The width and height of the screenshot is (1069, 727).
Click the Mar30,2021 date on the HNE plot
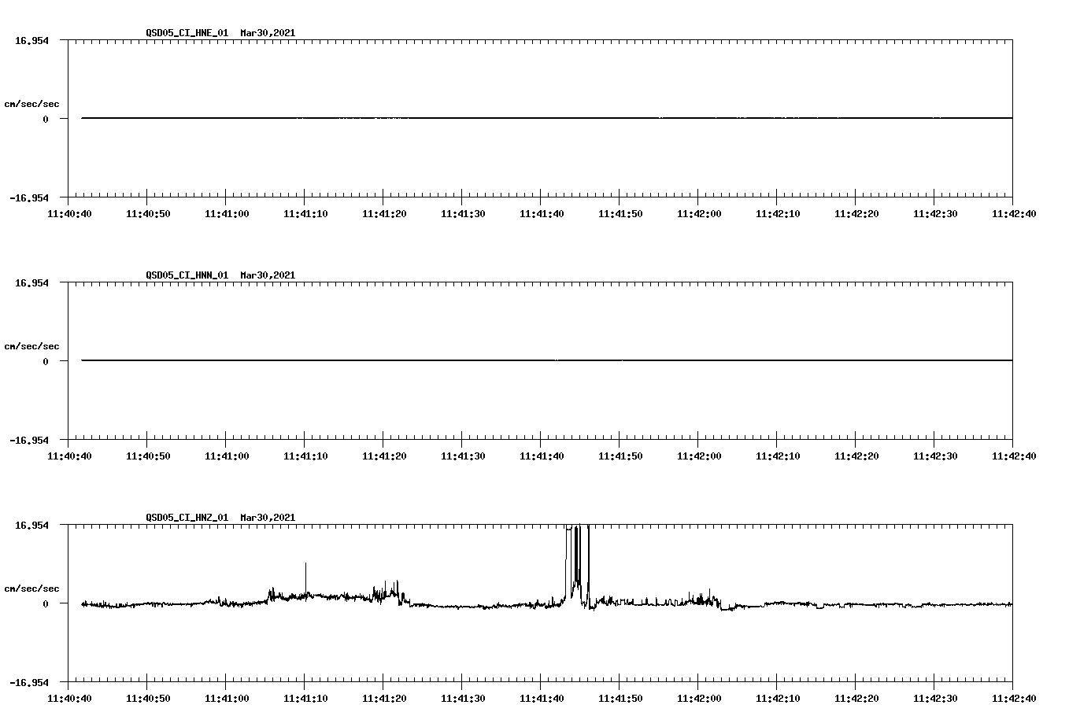coord(268,33)
